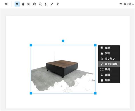Open 切り取り crop option
This screenshot has height=111, width=135.
click(109, 59)
